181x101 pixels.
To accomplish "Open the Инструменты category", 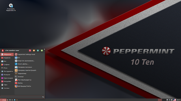I will click(7, 71).
